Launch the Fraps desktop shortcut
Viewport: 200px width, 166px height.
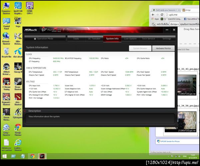point(18,22)
